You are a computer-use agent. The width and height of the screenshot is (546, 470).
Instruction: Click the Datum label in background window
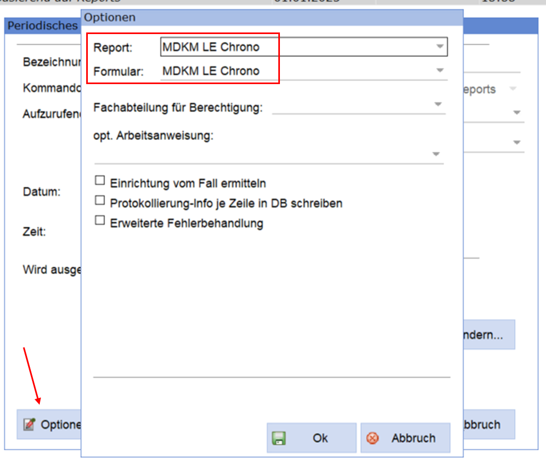click(x=42, y=192)
